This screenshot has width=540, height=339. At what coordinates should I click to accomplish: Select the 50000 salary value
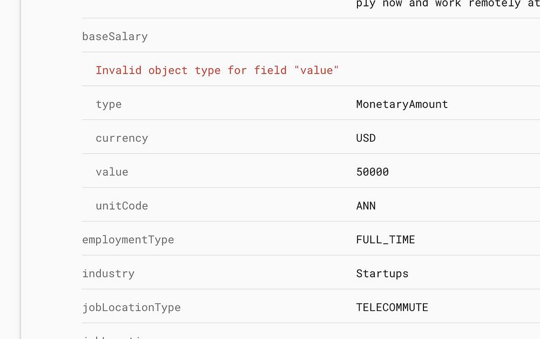[372, 172]
